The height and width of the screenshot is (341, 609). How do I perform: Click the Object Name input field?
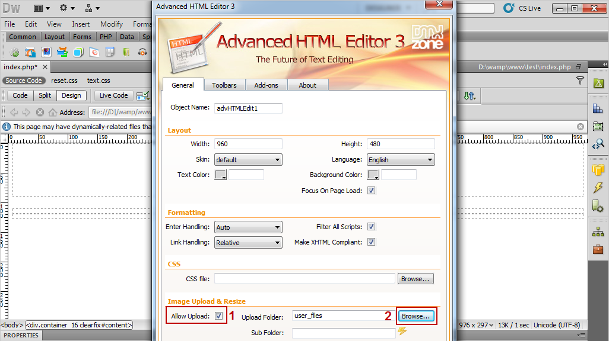coord(248,108)
